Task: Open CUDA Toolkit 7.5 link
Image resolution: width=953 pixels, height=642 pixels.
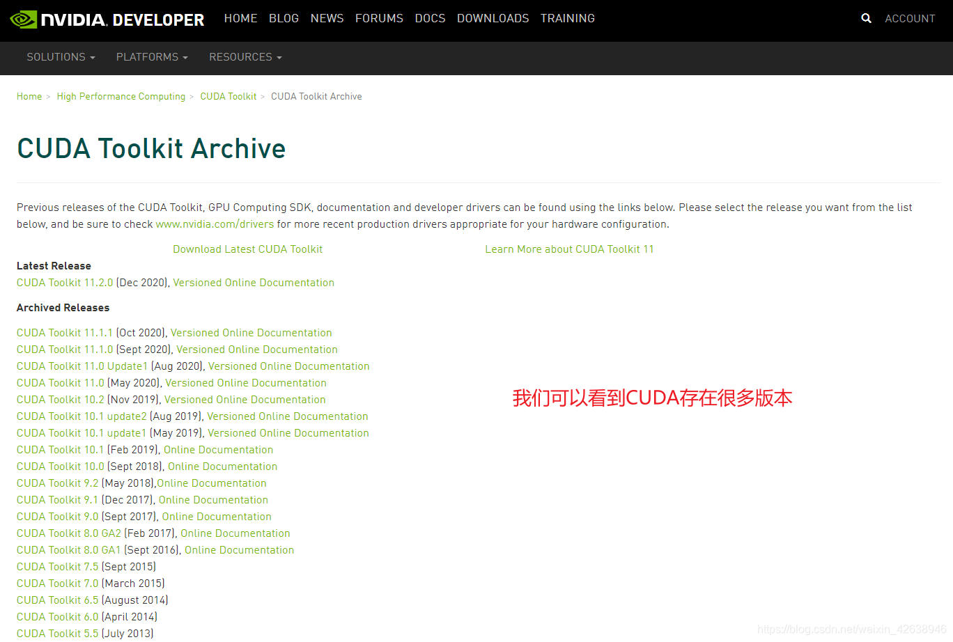Action: click(58, 567)
